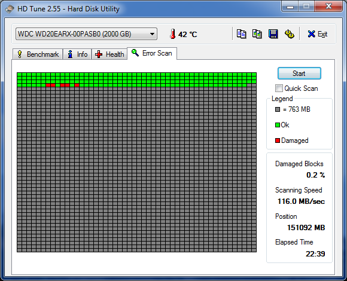Switch to the Health tab
This screenshot has height=281, width=347.
click(109, 54)
